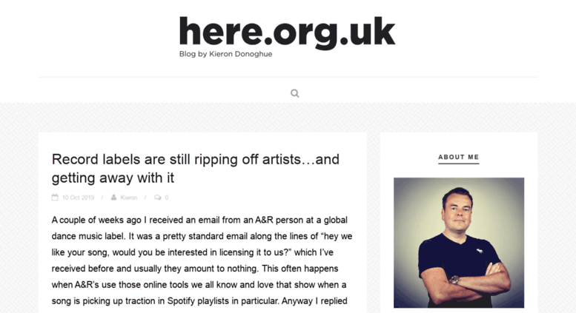The image size is (576, 313).
Task: Click the About Me profile photo
Action: 459,243
